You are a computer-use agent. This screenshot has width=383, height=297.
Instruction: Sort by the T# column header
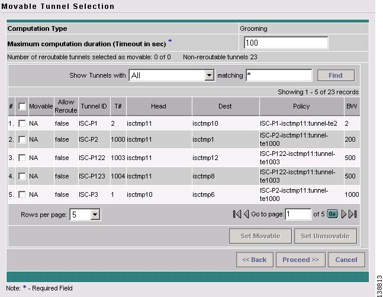click(118, 106)
